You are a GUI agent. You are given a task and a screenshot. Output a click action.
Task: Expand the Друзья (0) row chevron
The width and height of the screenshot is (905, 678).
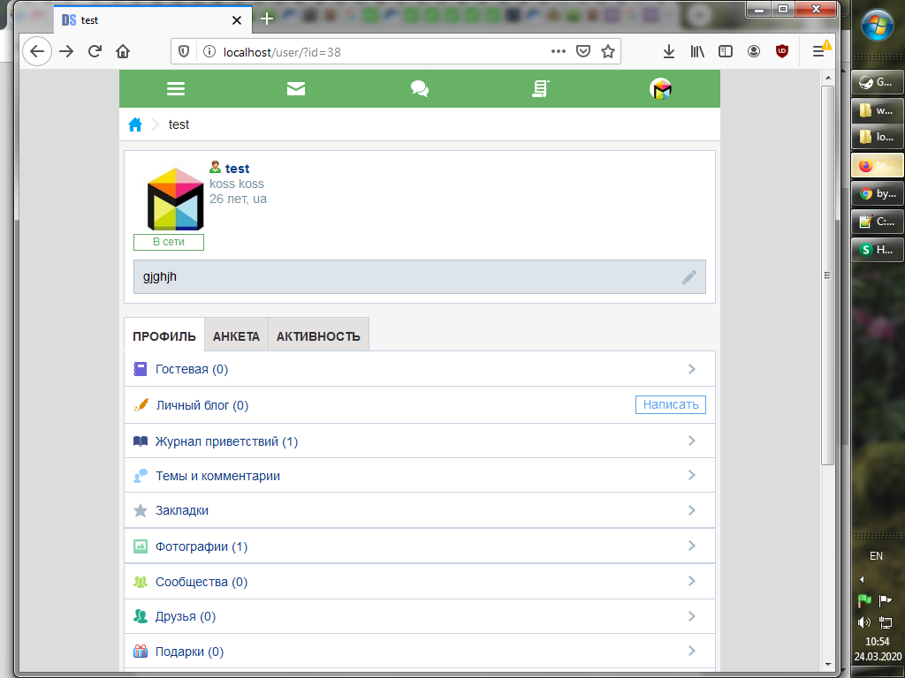(691, 616)
